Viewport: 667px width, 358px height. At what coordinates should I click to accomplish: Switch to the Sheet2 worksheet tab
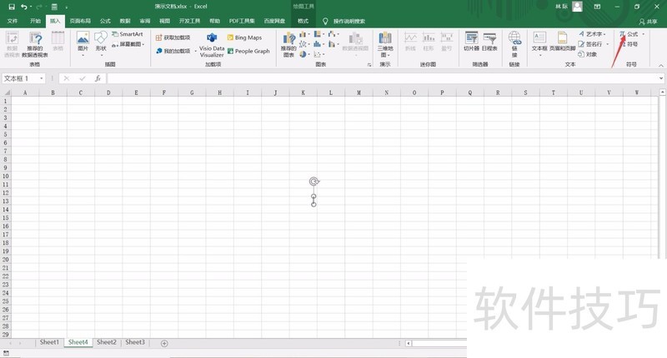click(x=107, y=342)
